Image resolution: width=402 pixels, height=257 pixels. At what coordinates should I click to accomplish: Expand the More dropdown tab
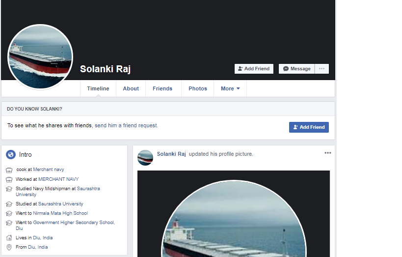pyautogui.click(x=230, y=89)
